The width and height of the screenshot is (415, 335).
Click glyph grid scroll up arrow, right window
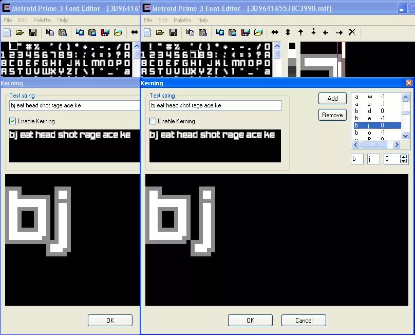[277, 46]
